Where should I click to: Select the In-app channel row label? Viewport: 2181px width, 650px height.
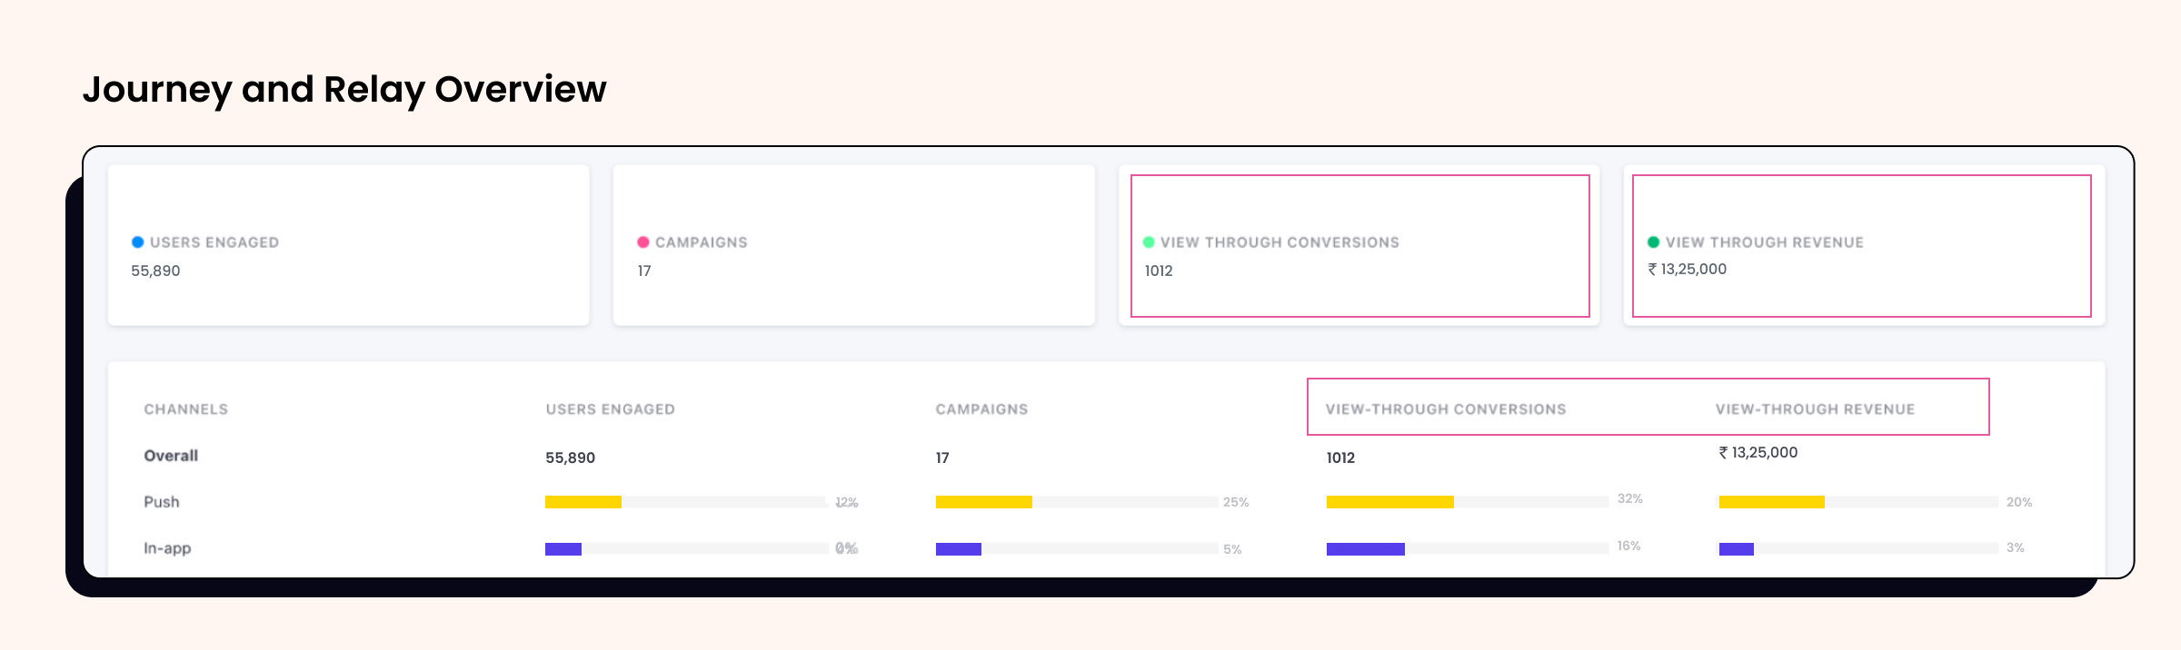pyautogui.click(x=167, y=548)
